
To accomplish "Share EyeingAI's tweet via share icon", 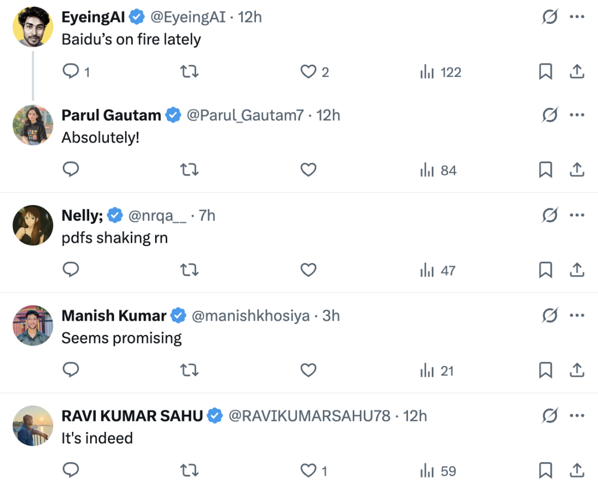I will click(x=577, y=72).
